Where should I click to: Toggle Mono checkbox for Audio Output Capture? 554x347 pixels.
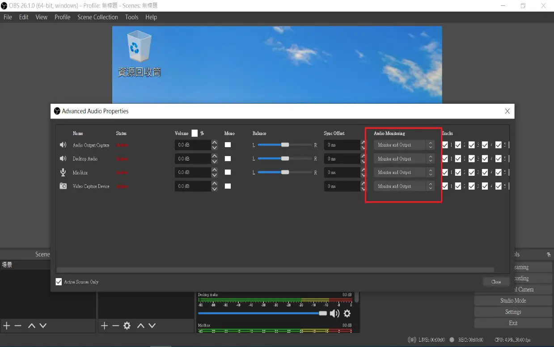pos(228,145)
